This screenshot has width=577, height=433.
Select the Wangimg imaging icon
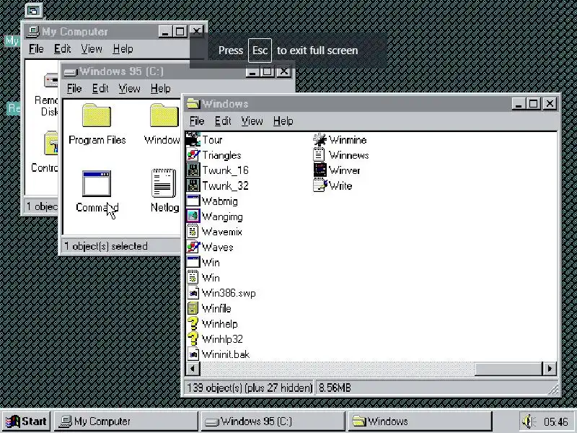tap(193, 216)
